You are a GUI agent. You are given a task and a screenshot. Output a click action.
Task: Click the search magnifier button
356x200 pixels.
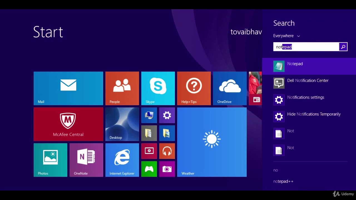click(343, 47)
